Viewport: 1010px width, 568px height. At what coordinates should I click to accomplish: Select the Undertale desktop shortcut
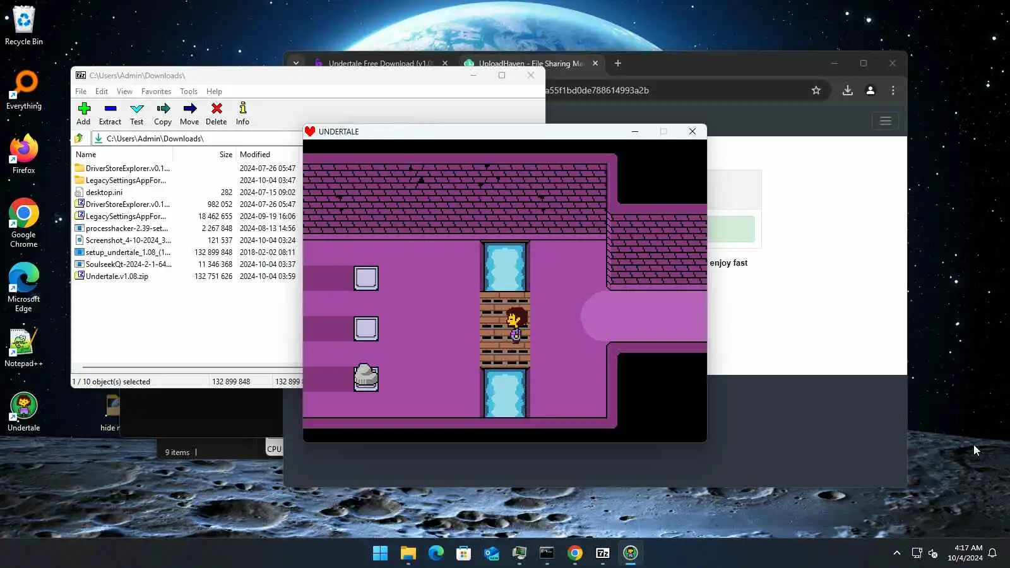tap(24, 412)
